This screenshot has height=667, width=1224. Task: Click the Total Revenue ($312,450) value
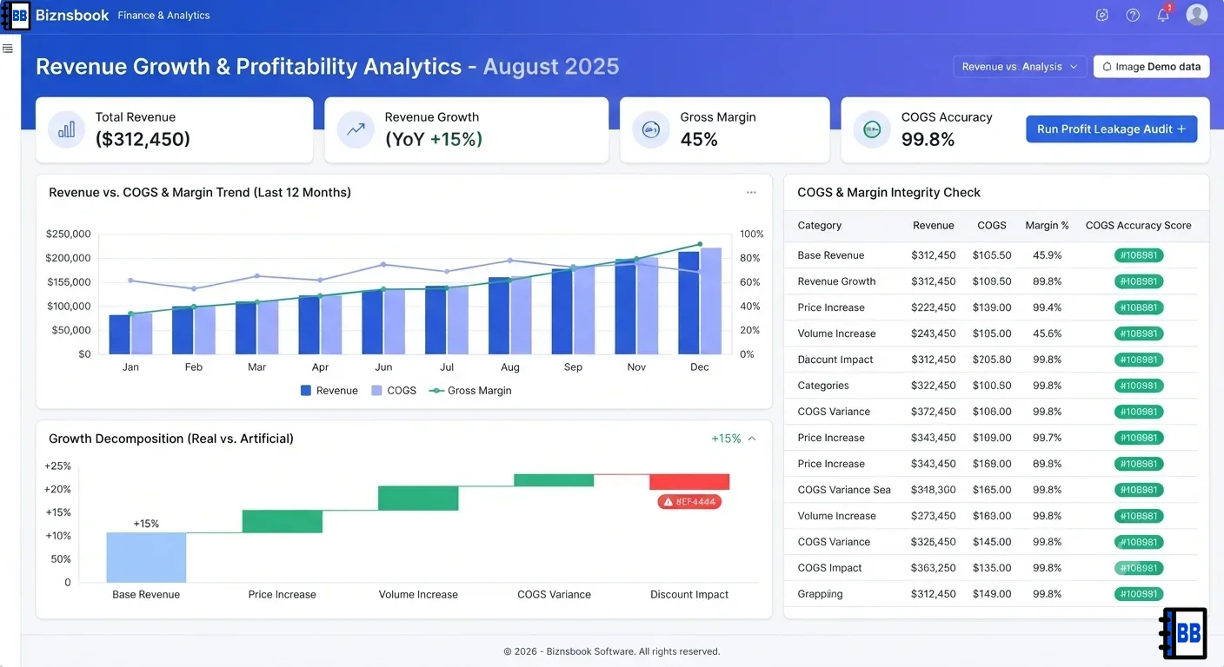pos(143,139)
